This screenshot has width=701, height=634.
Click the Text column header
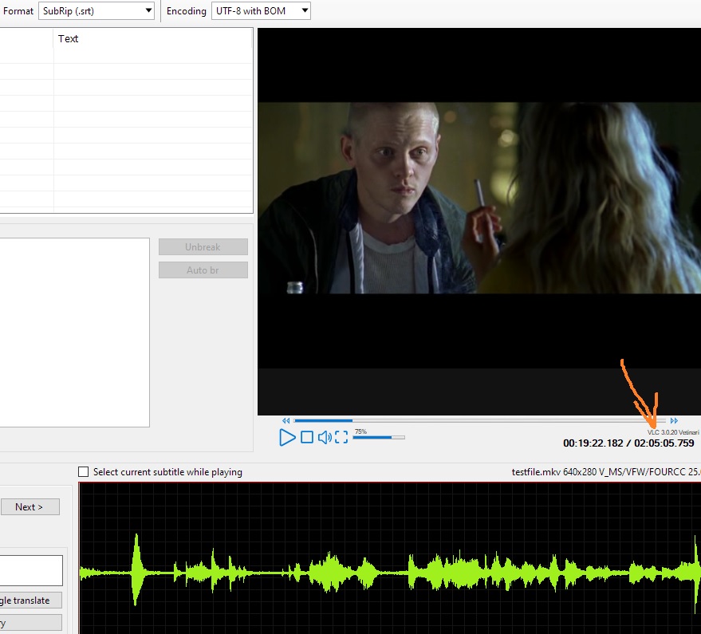[x=152, y=39]
